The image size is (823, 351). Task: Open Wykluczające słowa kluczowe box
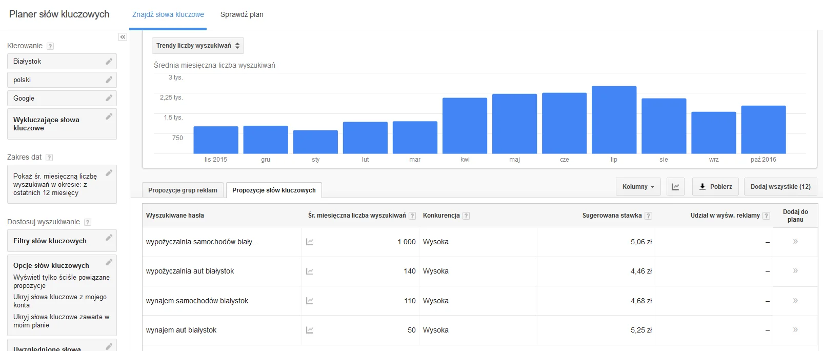point(62,124)
